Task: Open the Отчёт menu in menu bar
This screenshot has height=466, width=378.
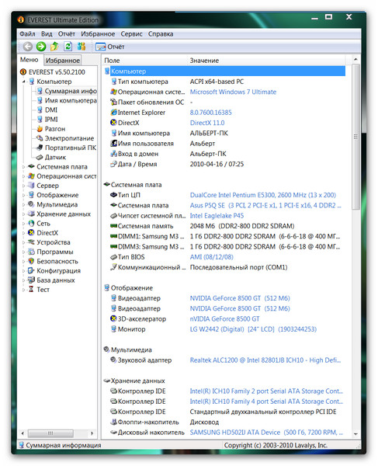Action: click(67, 34)
